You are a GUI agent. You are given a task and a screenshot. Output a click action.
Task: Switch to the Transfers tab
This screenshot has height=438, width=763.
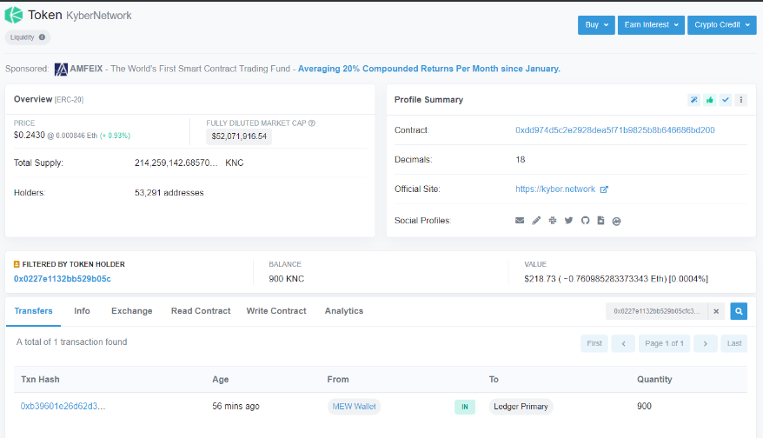(x=33, y=311)
